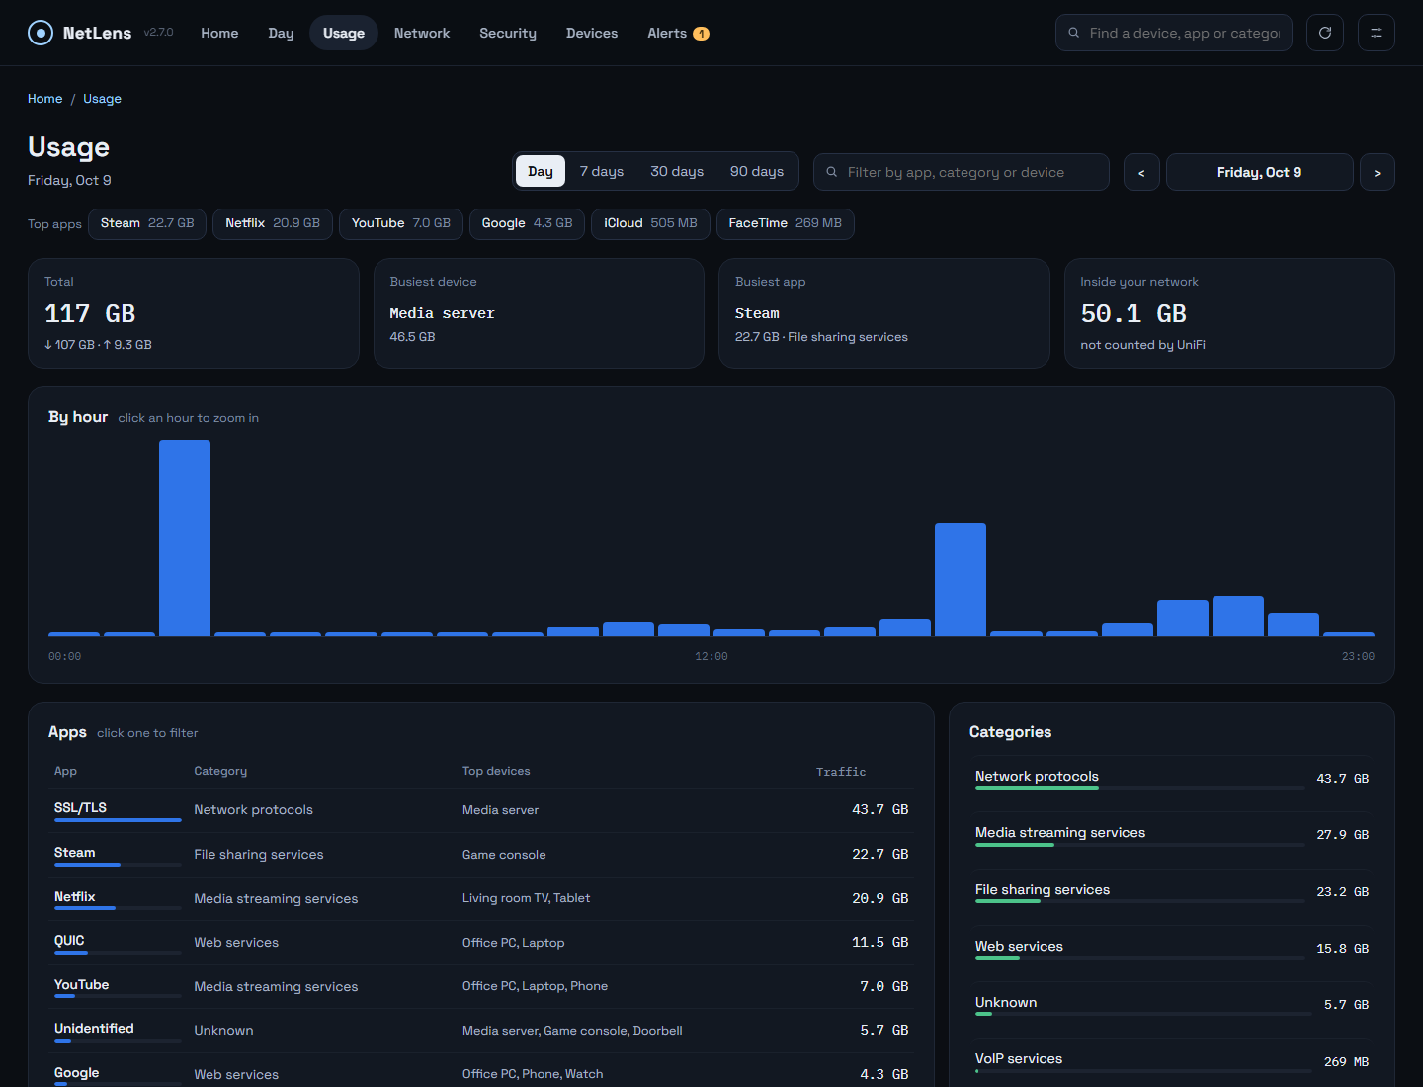Go to next day arrow
Screen dimensions: 1423x1087
point(1378,172)
